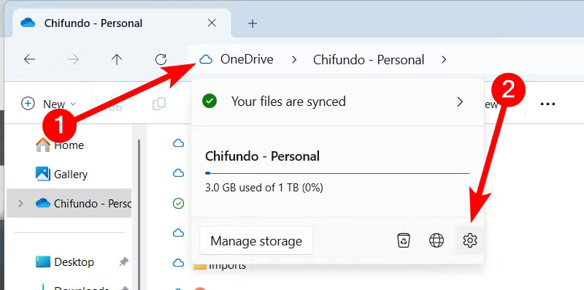This screenshot has width=584, height=290.
Task: Click the globe icon to view online
Action: pyautogui.click(x=437, y=240)
